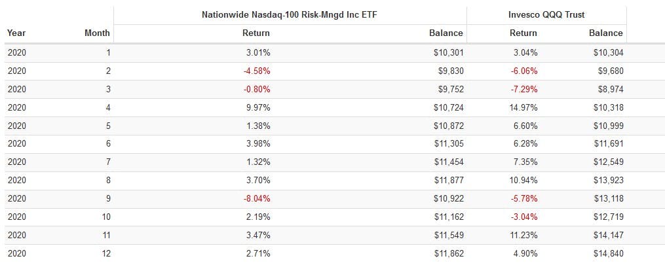Click Return header under Invesco QQQ Trust

coord(523,33)
